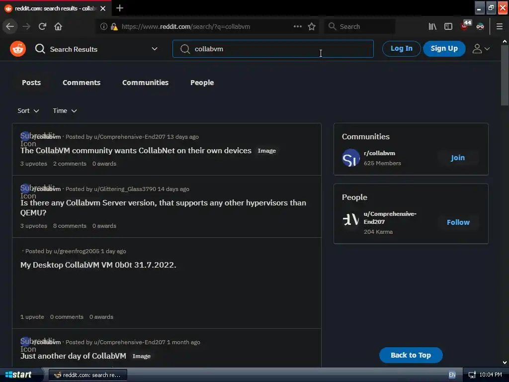Open the user account dropdown menu
The height and width of the screenshot is (382, 509).
coord(481,49)
